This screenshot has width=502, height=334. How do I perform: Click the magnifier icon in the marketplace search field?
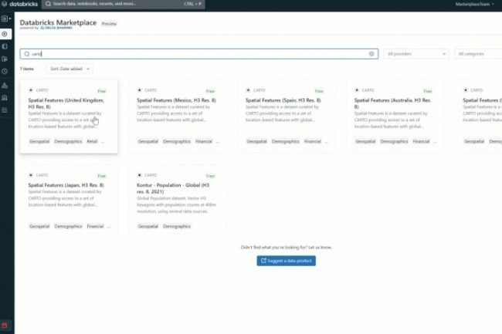tap(27, 54)
